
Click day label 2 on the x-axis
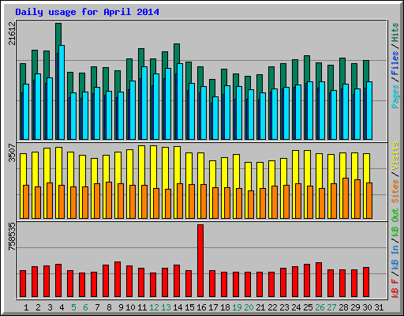pos(38,307)
